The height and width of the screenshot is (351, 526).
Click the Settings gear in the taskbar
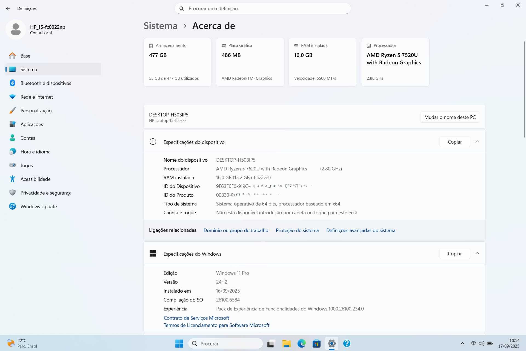[331, 343]
